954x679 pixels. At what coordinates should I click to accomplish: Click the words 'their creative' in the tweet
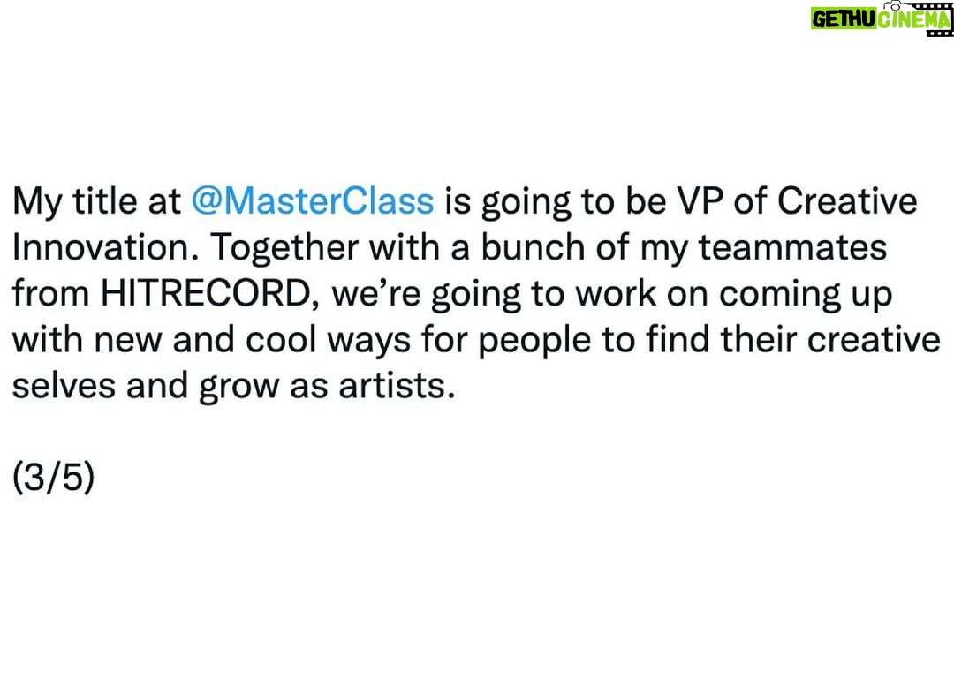click(830, 339)
